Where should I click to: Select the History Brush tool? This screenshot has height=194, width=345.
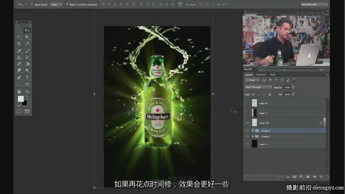click(x=27, y=57)
